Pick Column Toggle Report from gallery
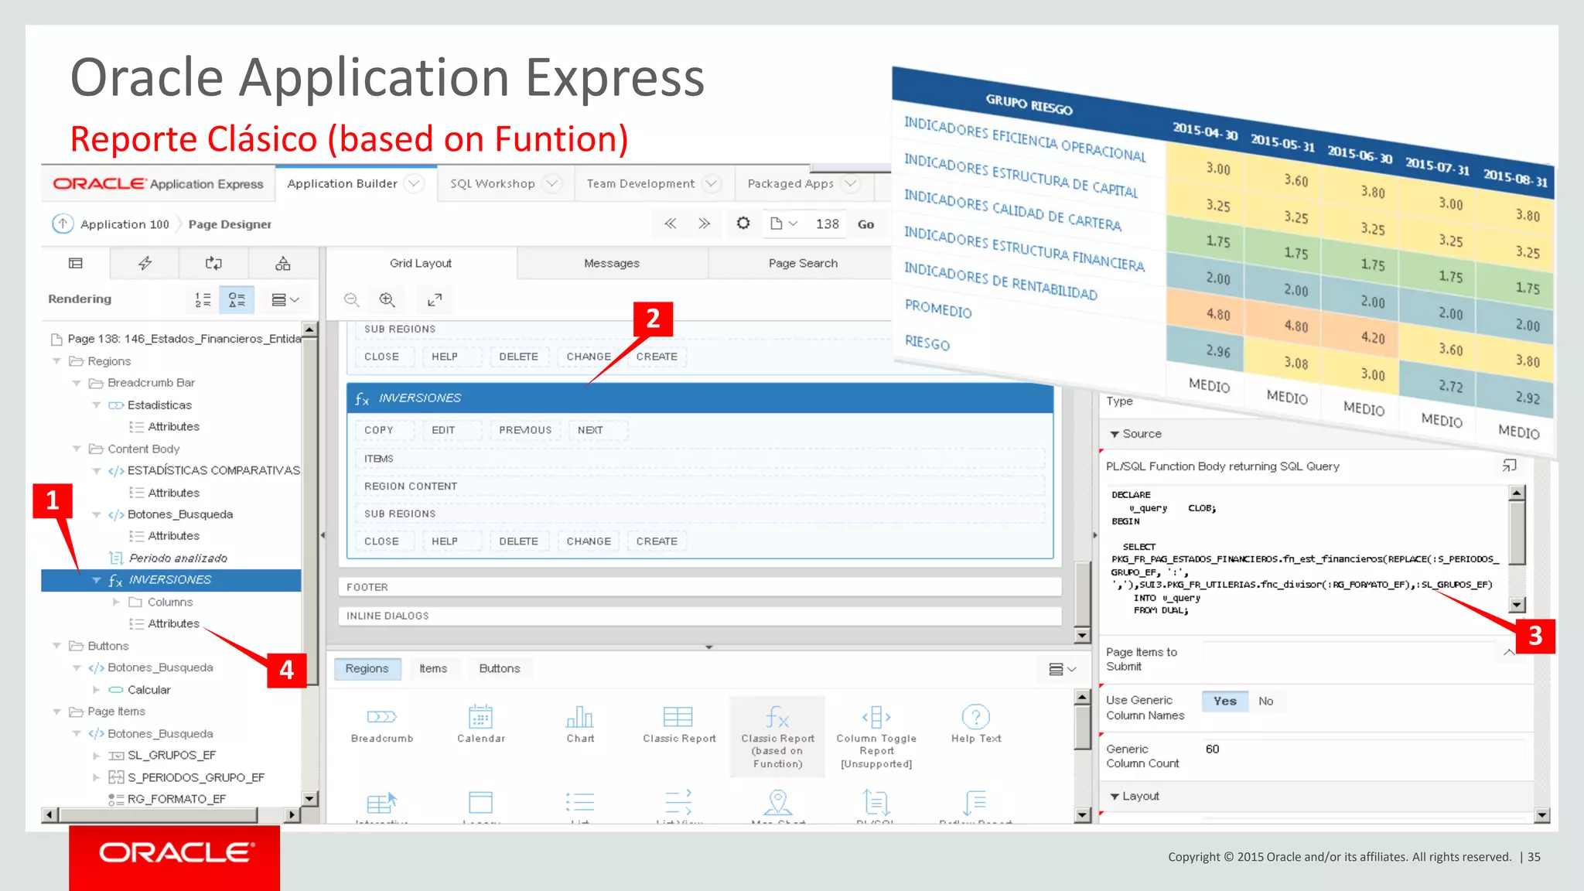This screenshot has width=1584, height=891. coord(876,736)
